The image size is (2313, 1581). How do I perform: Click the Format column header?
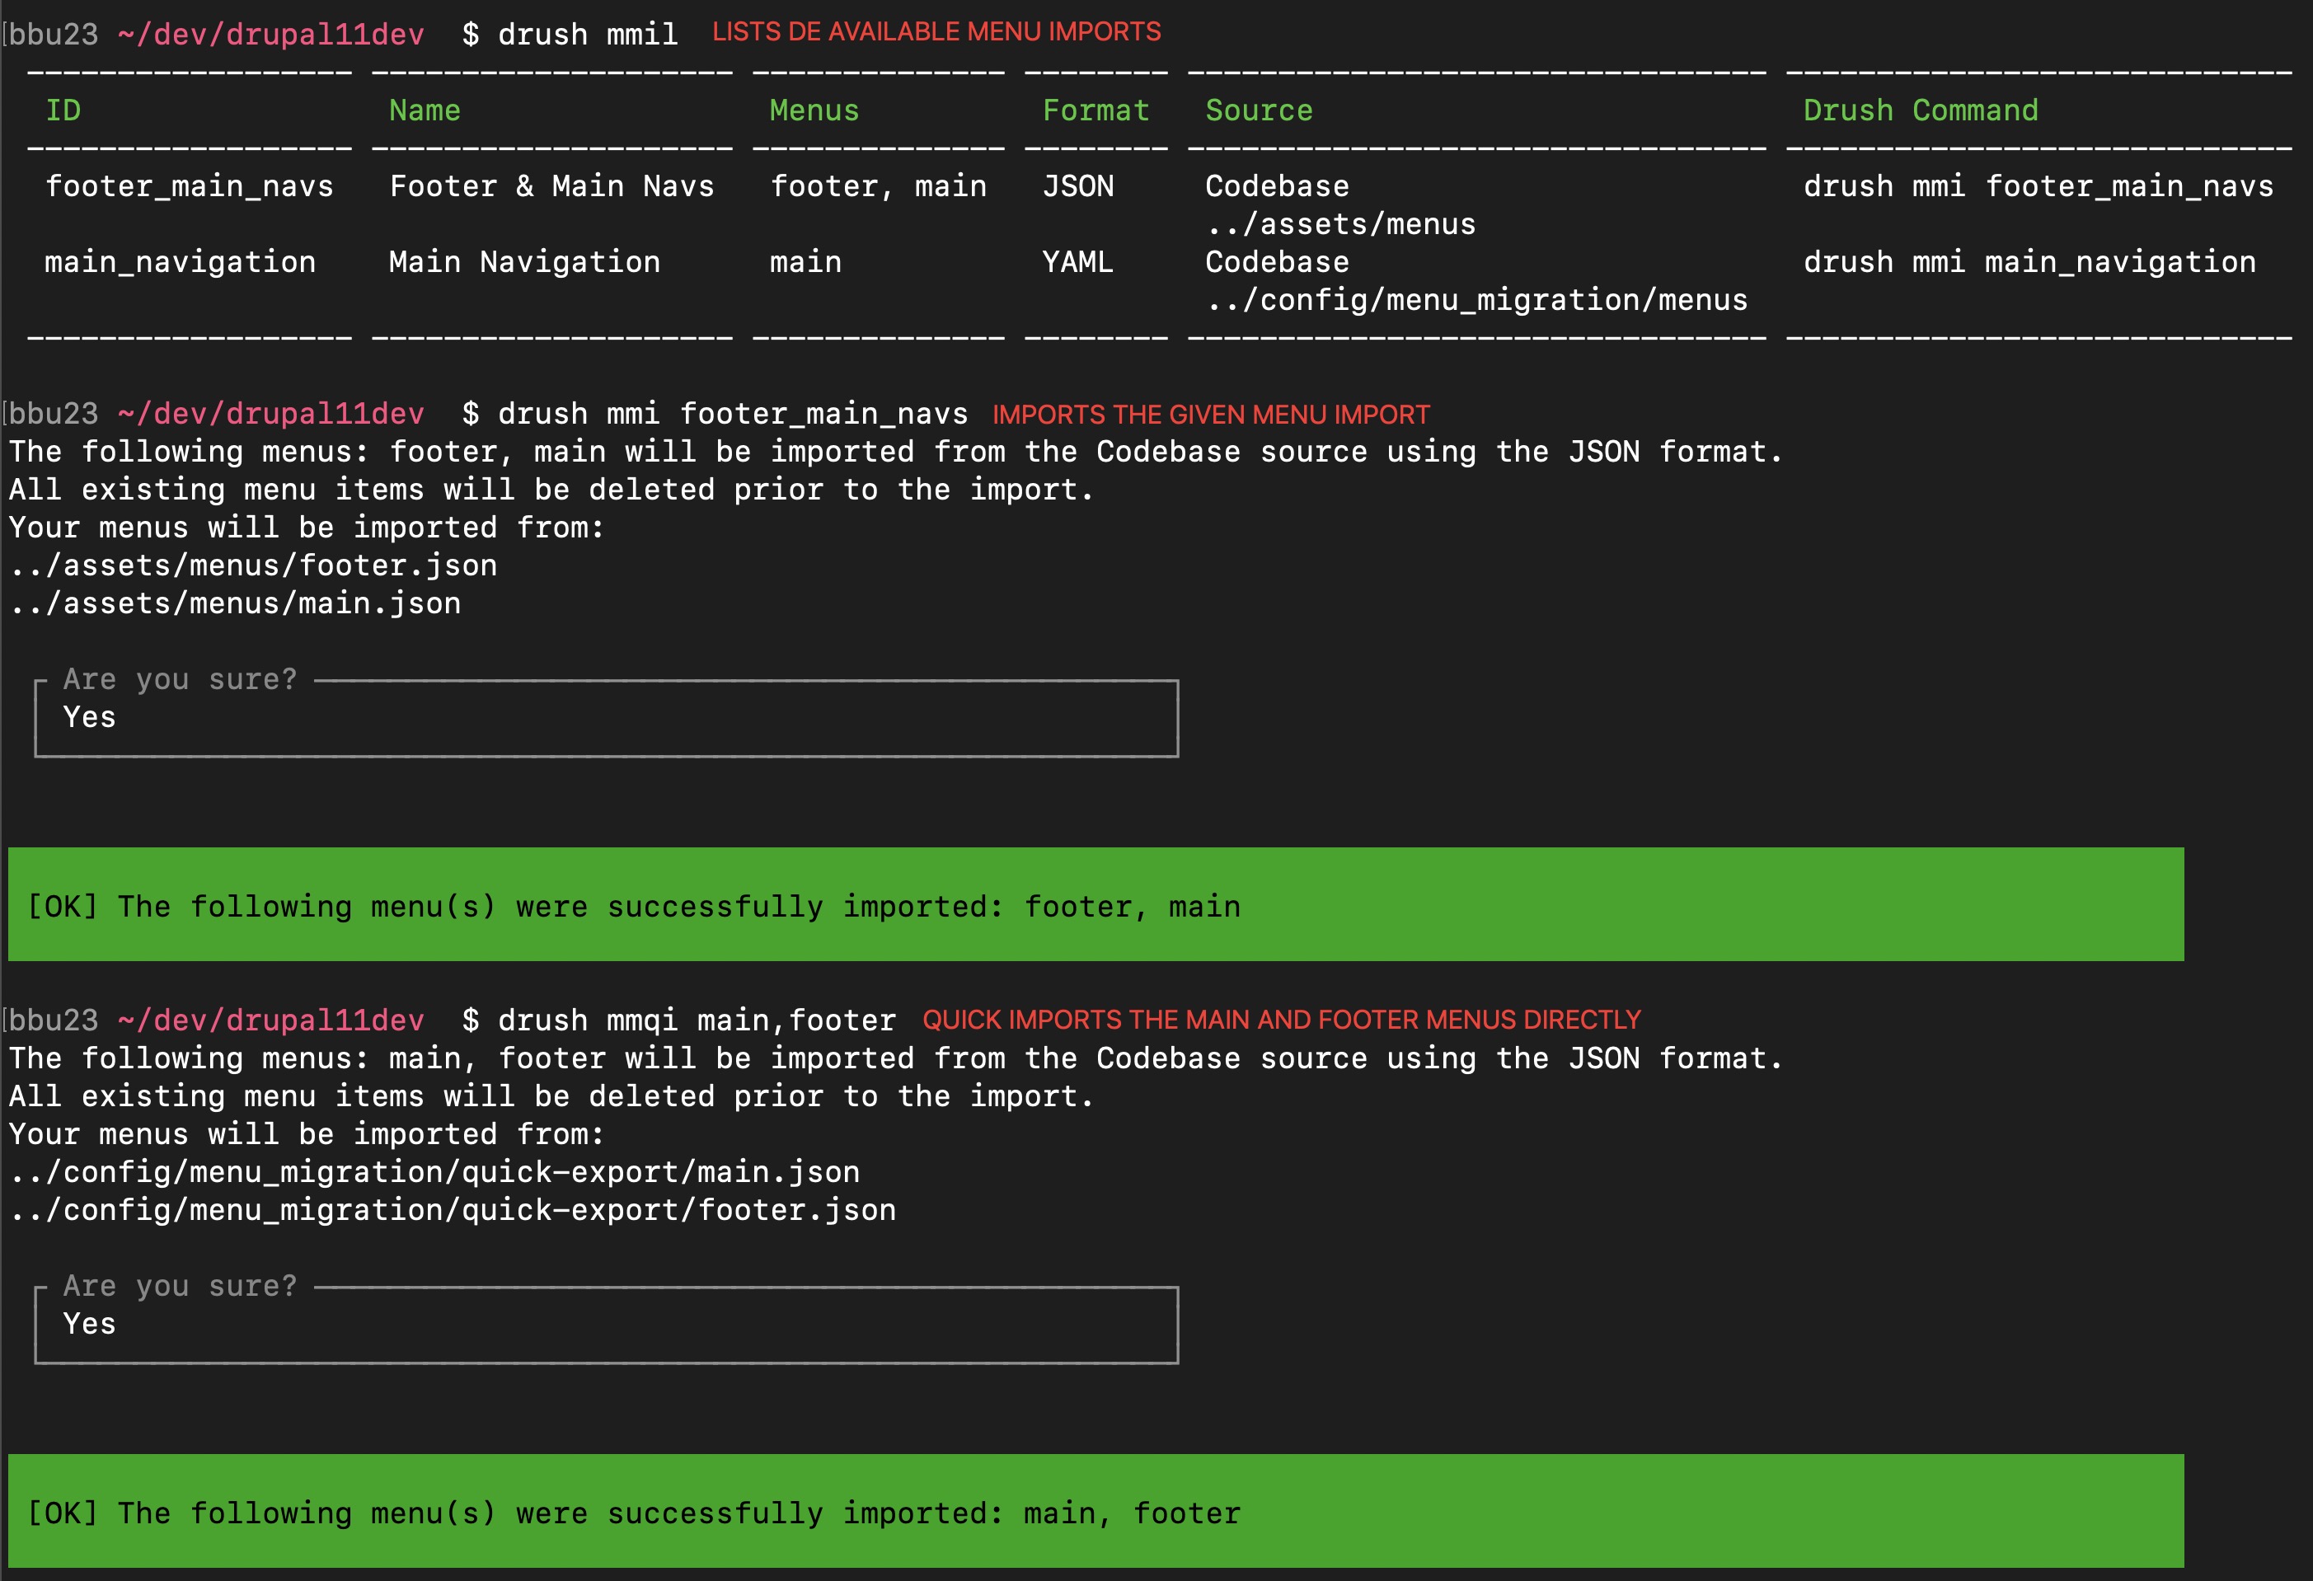(1095, 110)
